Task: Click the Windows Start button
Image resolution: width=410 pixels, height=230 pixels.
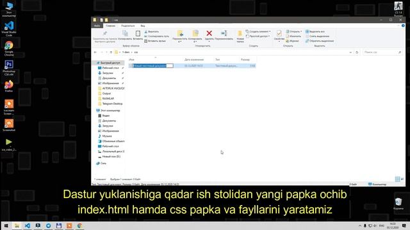Action: 6,226
